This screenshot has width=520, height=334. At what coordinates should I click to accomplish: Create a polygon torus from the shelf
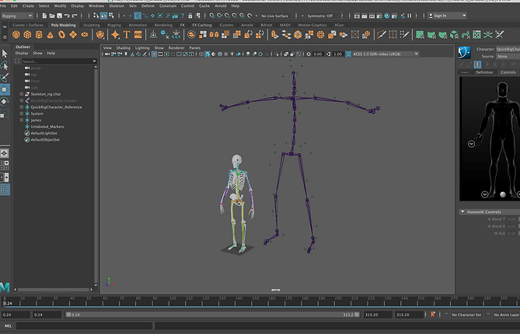coord(61,34)
